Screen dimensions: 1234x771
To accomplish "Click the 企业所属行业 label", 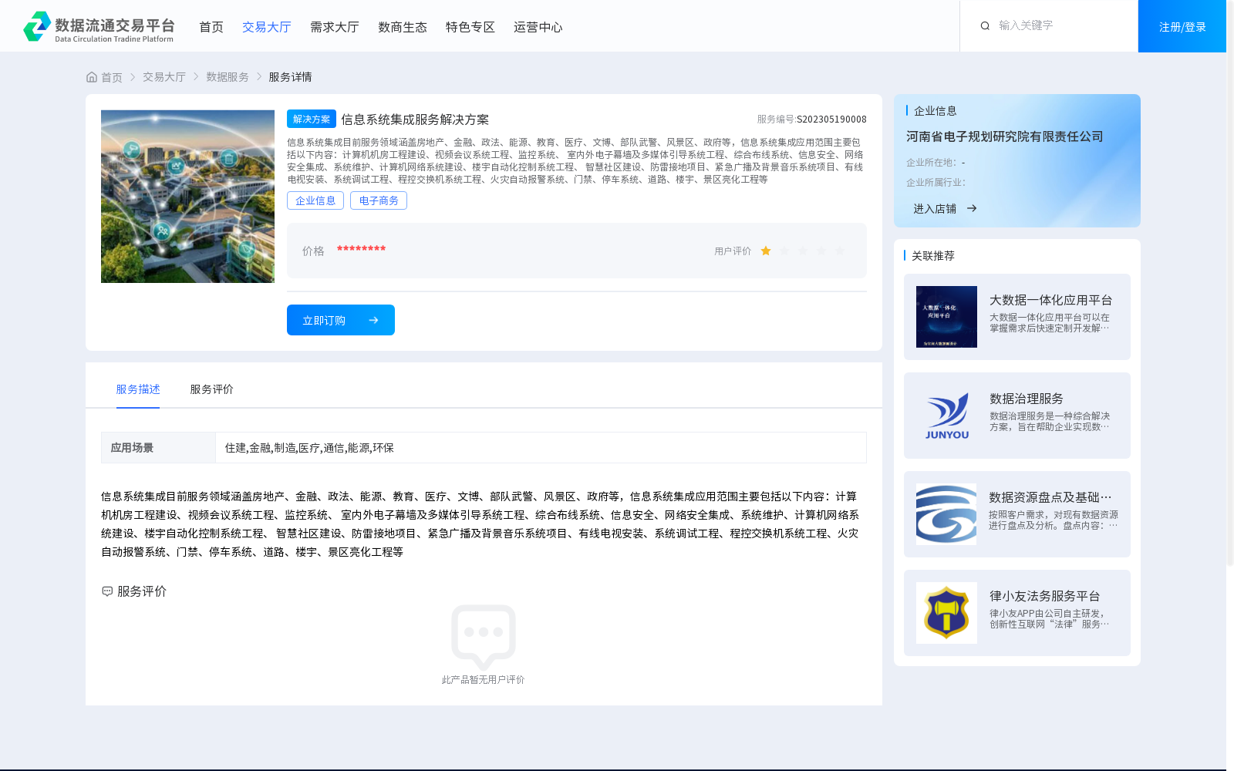I will point(936,183).
